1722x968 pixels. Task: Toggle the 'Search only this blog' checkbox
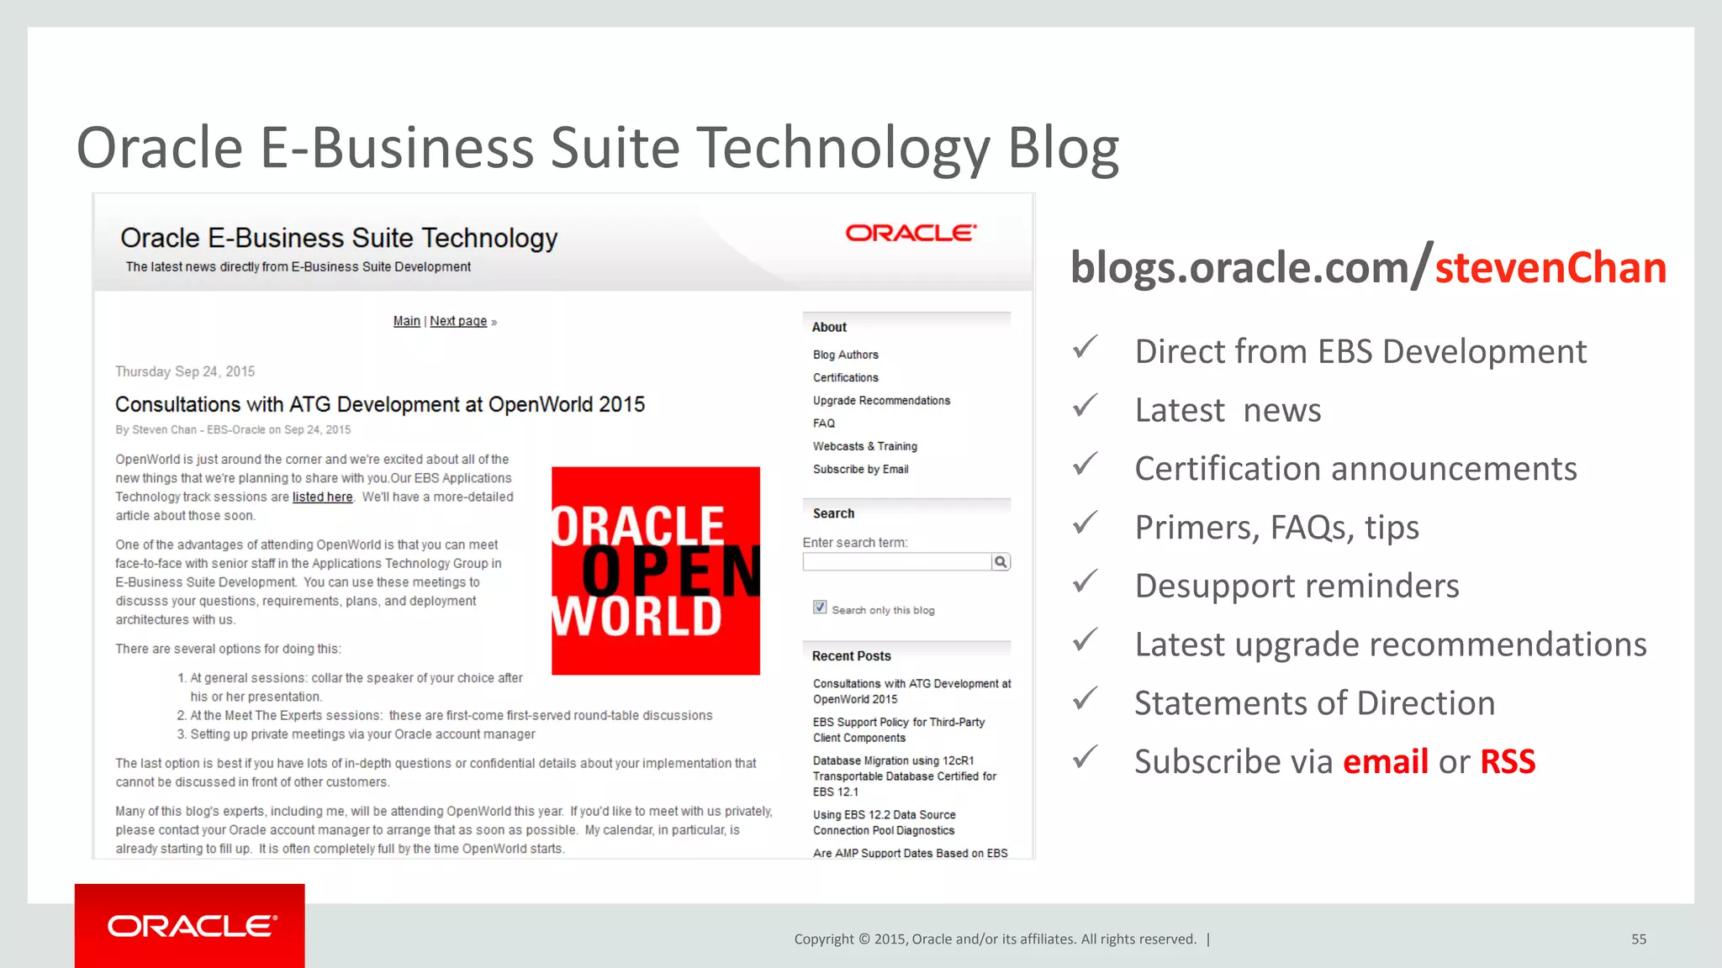tap(820, 608)
